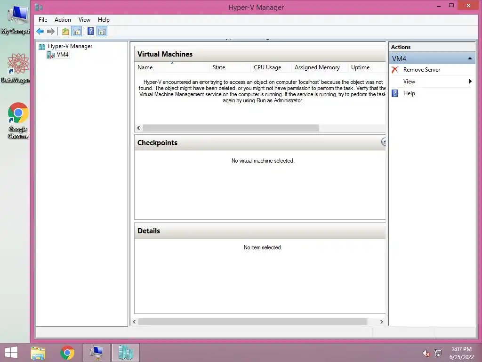Click Remove Server in Actions pane
This screenshot has width=482, height=362.
[x=421, y=70]
